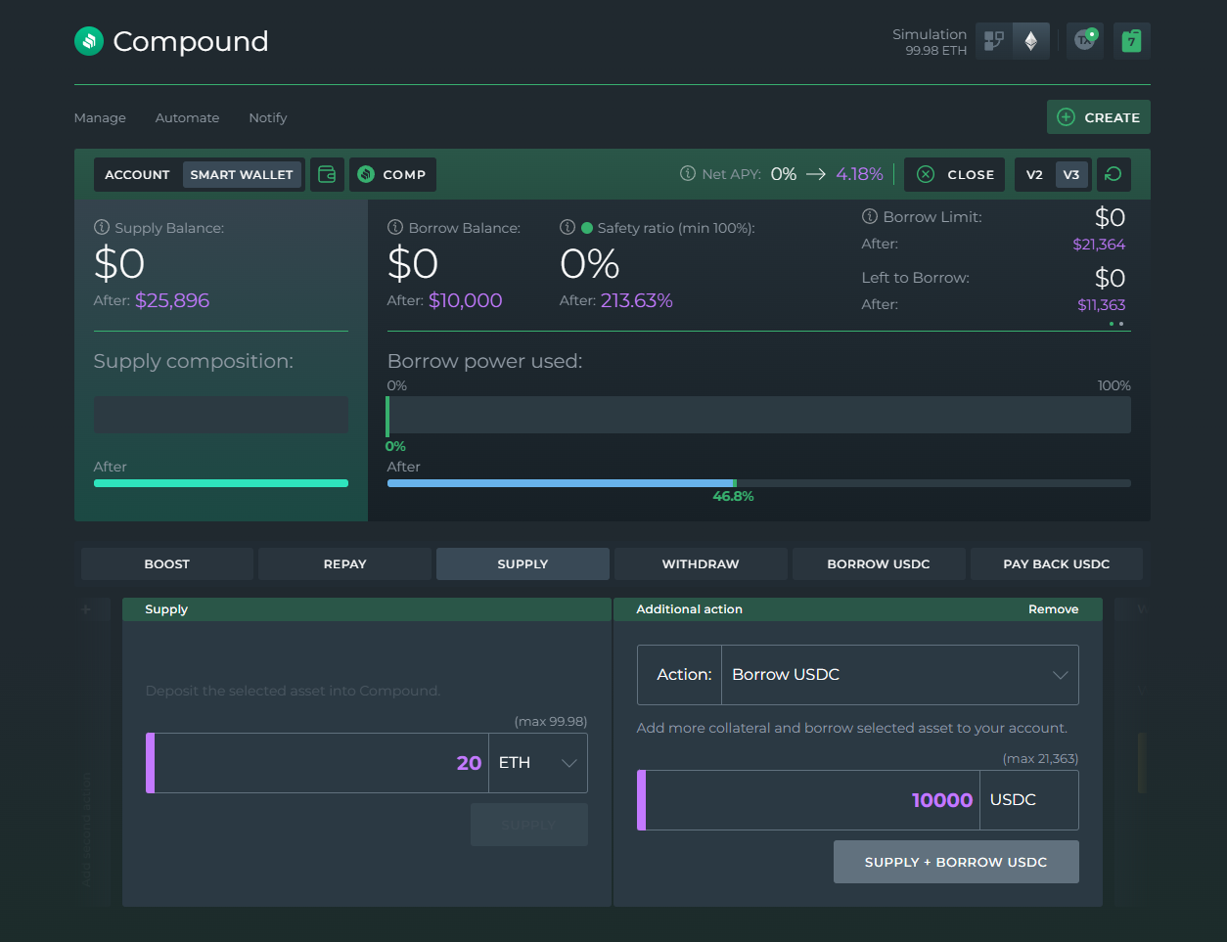Open the Automate menu item

point(187,117)
